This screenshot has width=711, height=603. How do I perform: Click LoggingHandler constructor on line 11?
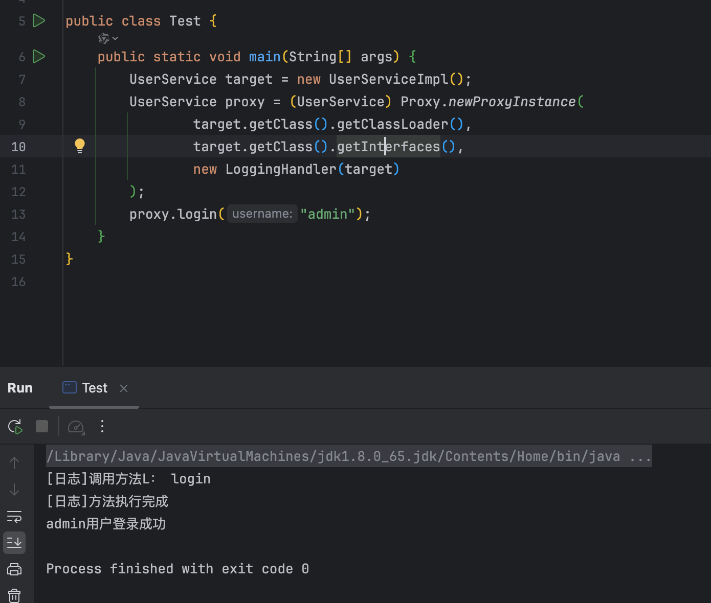pos(281,169)
